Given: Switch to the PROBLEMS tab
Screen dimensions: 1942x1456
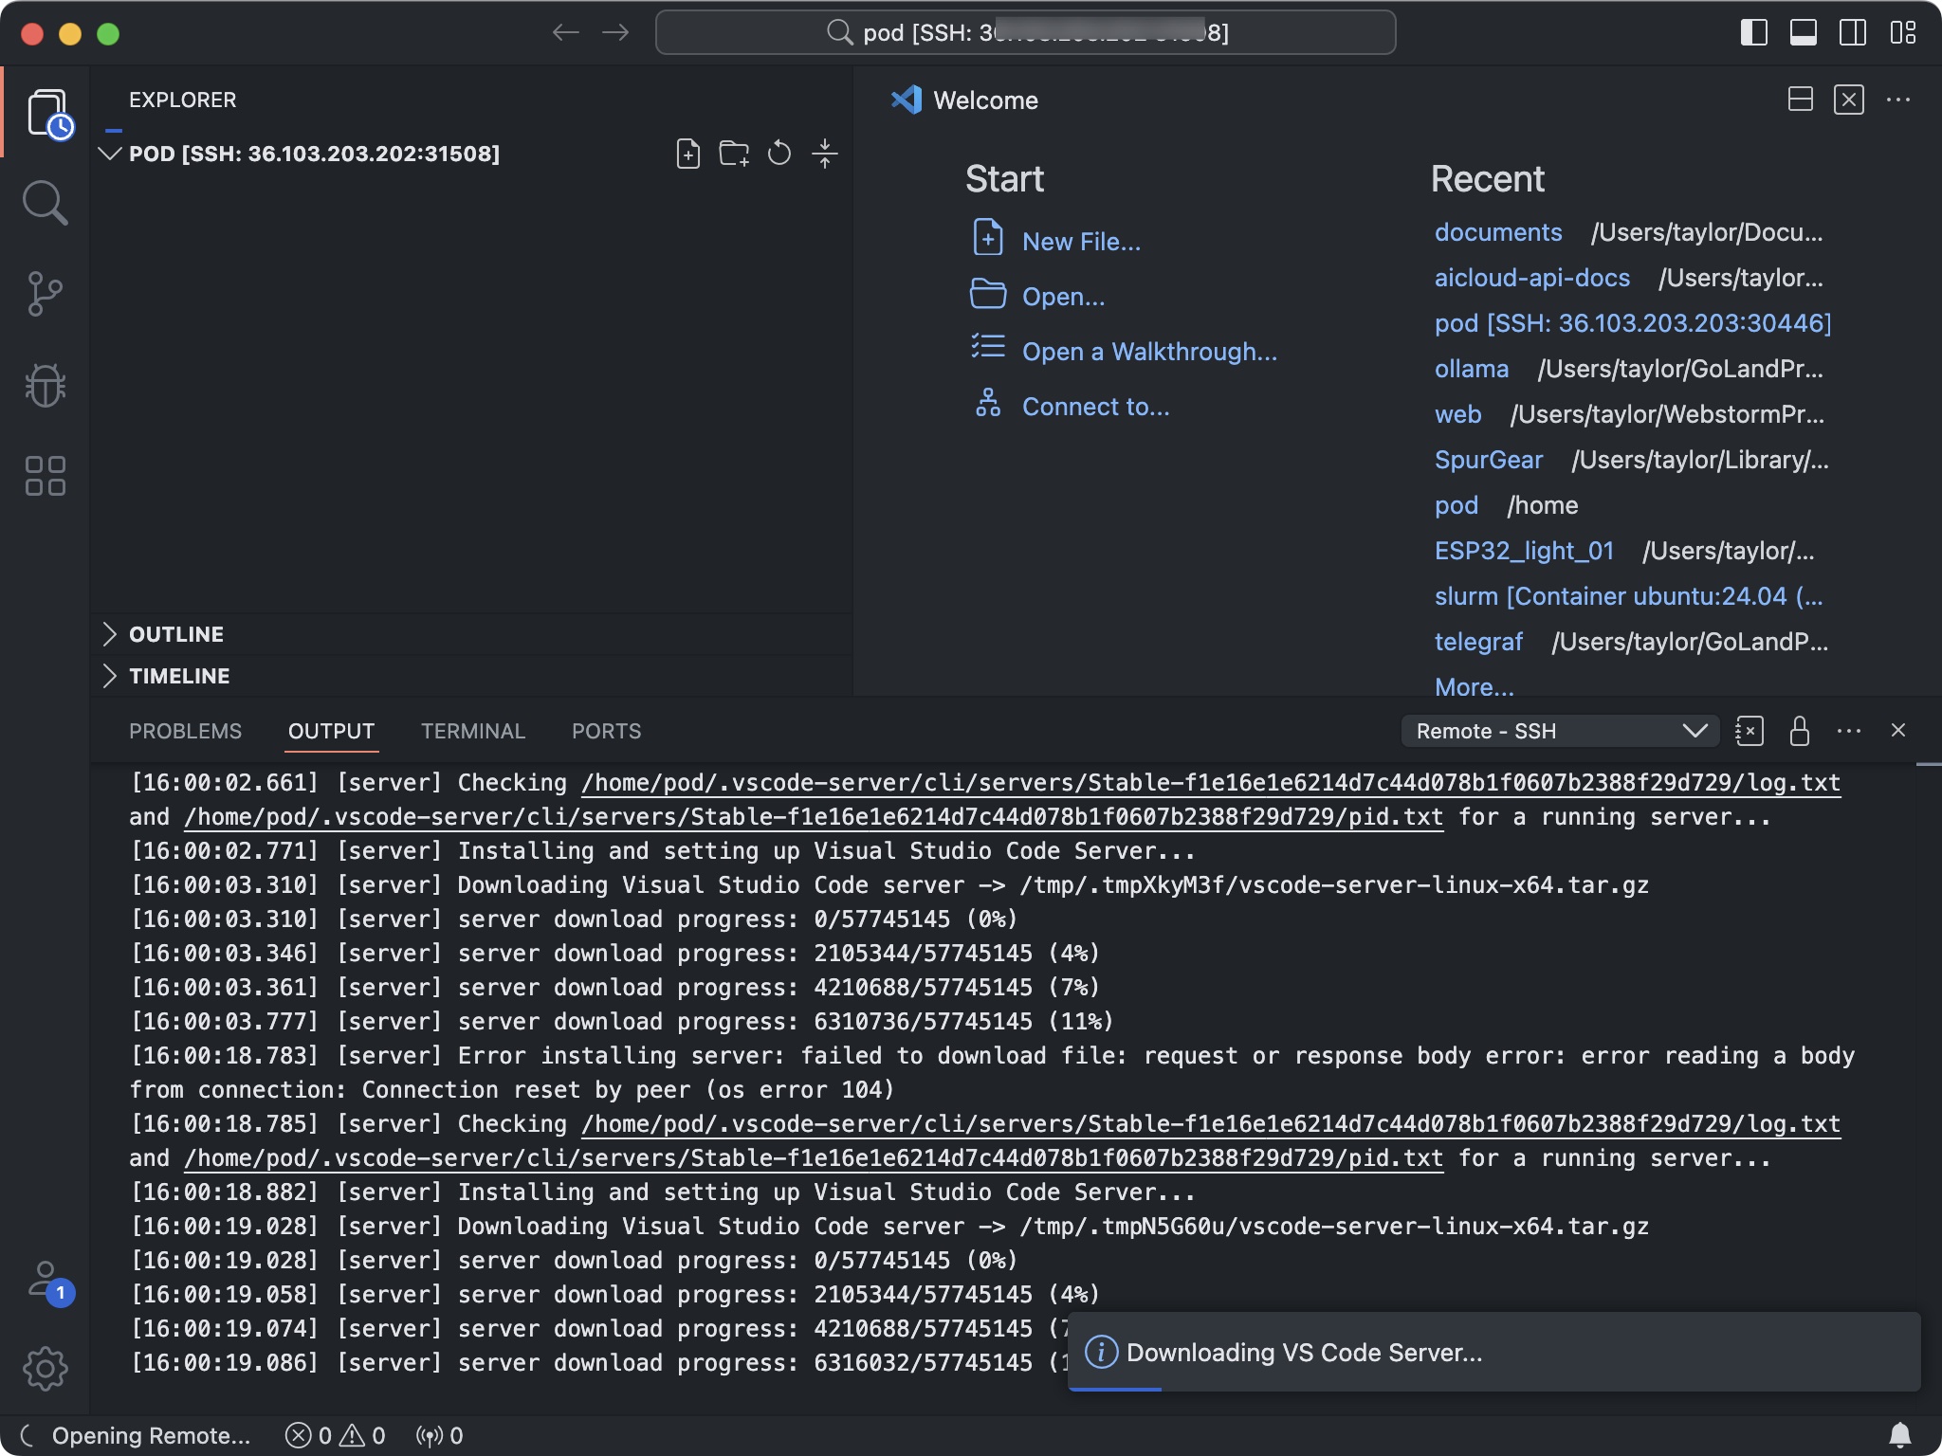Looking at the screenshot, I should 185,731.
